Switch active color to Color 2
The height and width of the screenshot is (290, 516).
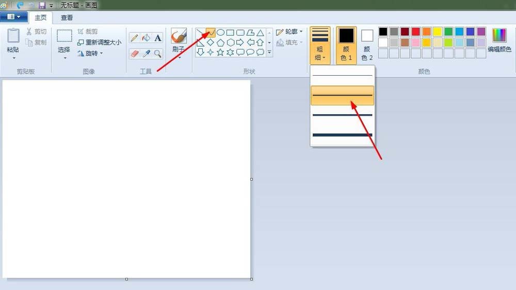point(367,45)
